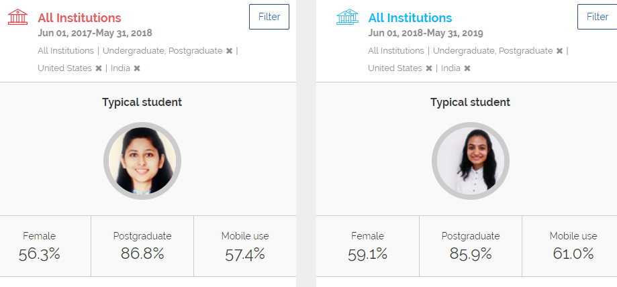Open Filter for the 2017-2018 panel
Image resolution: width=617 pixels, height=287 pixels.
pos(269,17)
